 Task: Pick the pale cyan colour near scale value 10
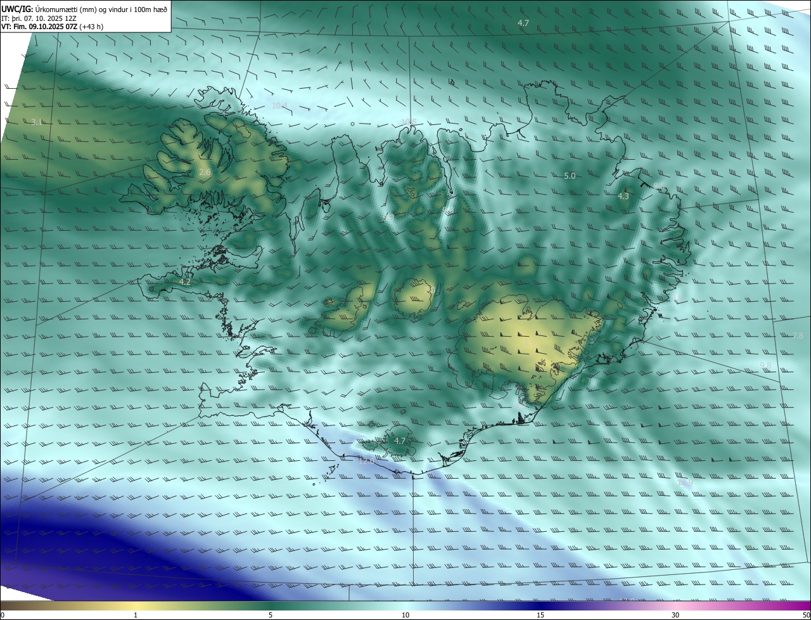pos(405,606)
